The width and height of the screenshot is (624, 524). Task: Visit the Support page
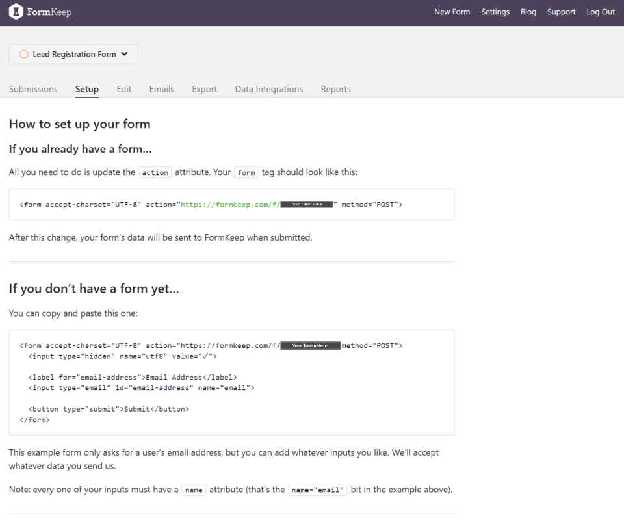point(561,12)
